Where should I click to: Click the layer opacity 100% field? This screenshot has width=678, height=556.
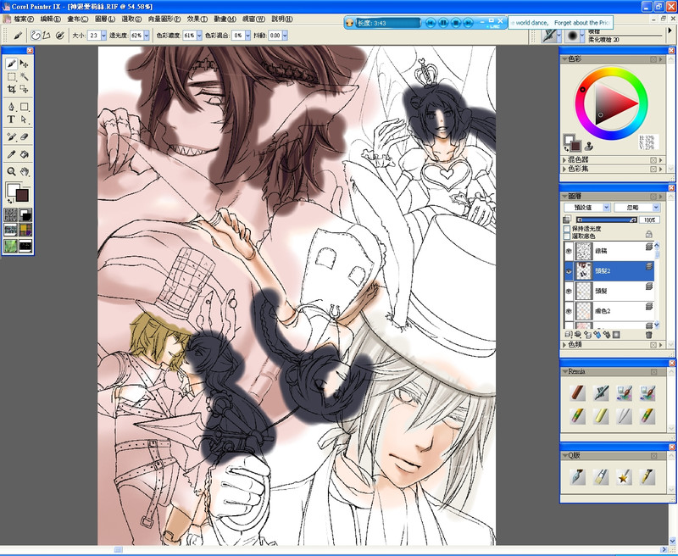click(649, 220)
